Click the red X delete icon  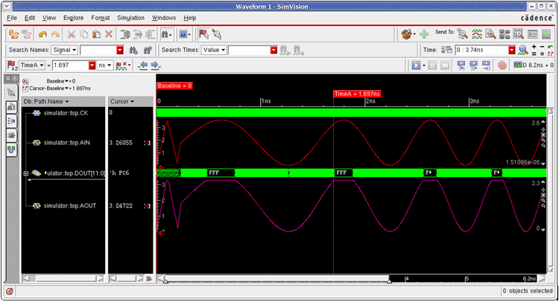109,34
